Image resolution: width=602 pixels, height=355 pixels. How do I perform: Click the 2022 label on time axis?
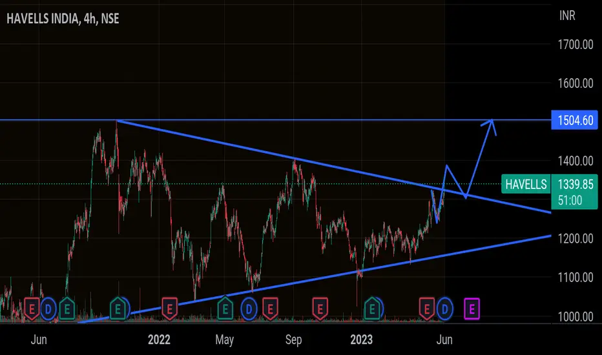coord(159,340)
